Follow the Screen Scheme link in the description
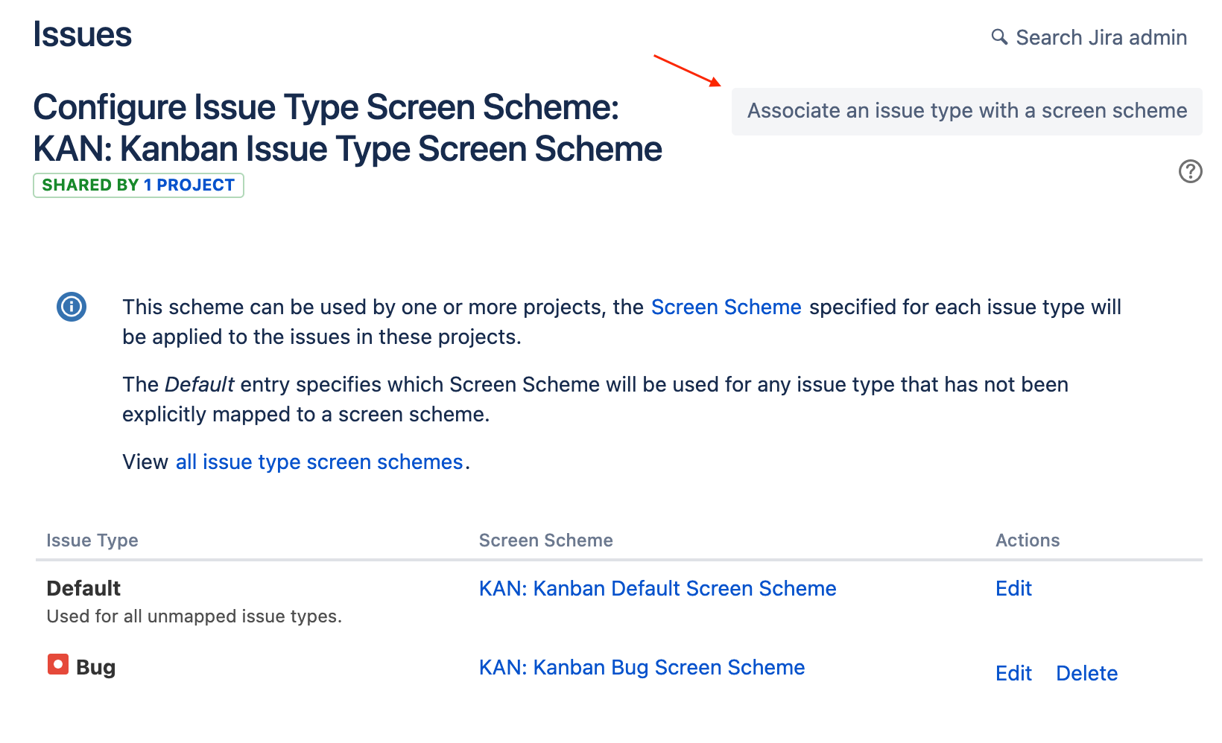 click(x=726, y=307)
